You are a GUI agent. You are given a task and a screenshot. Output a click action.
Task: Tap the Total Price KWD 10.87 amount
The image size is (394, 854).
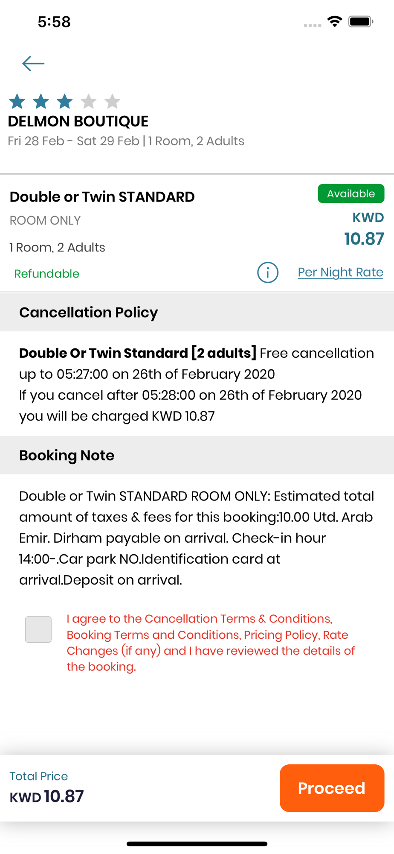coord(47,796)
